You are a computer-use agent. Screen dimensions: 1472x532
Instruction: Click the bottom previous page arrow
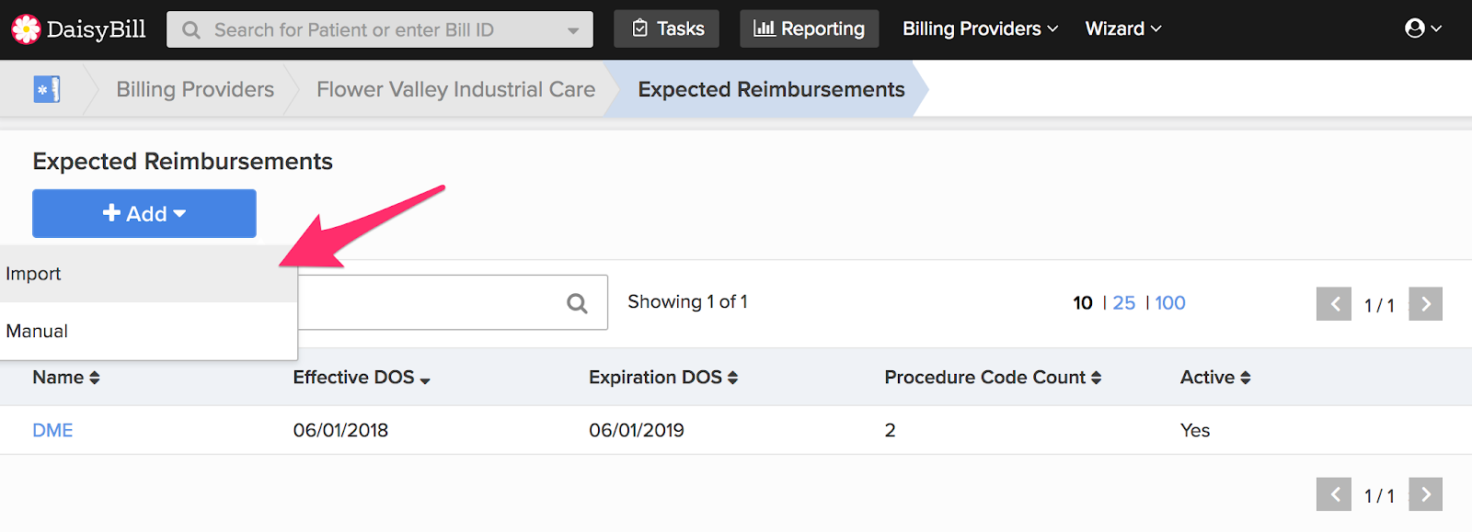(1334, 494)
